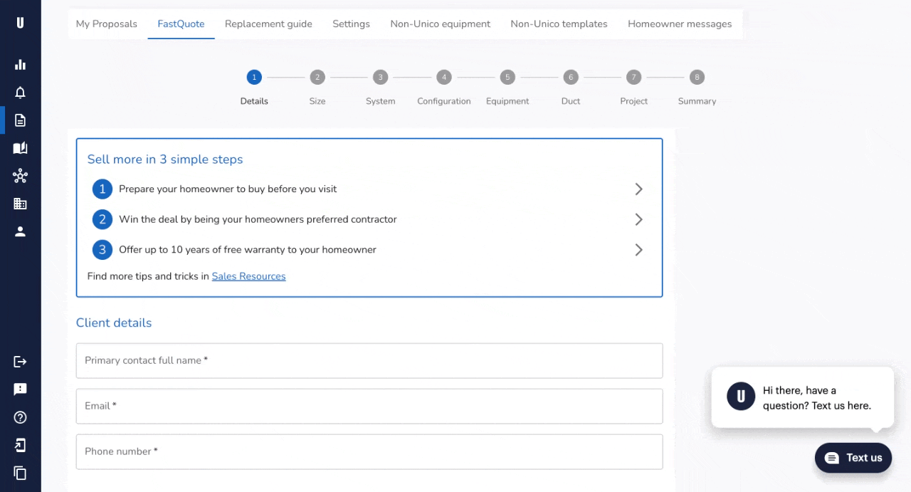Click the 'Text us' chat button
This screenshot has height=492, width=911.
[x=853, y=458]
